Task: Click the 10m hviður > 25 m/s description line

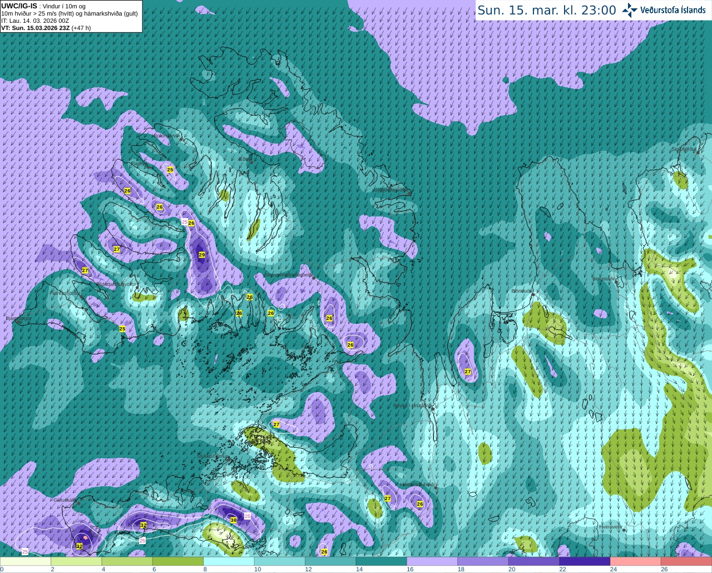Action: tap(70, 13)
